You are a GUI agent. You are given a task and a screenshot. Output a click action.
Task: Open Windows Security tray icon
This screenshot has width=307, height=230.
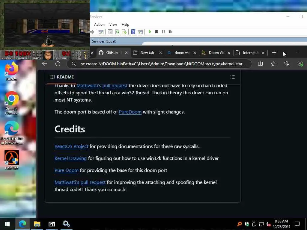point(247,224)
